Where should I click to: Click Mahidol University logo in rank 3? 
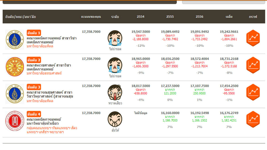coord(15,94)
